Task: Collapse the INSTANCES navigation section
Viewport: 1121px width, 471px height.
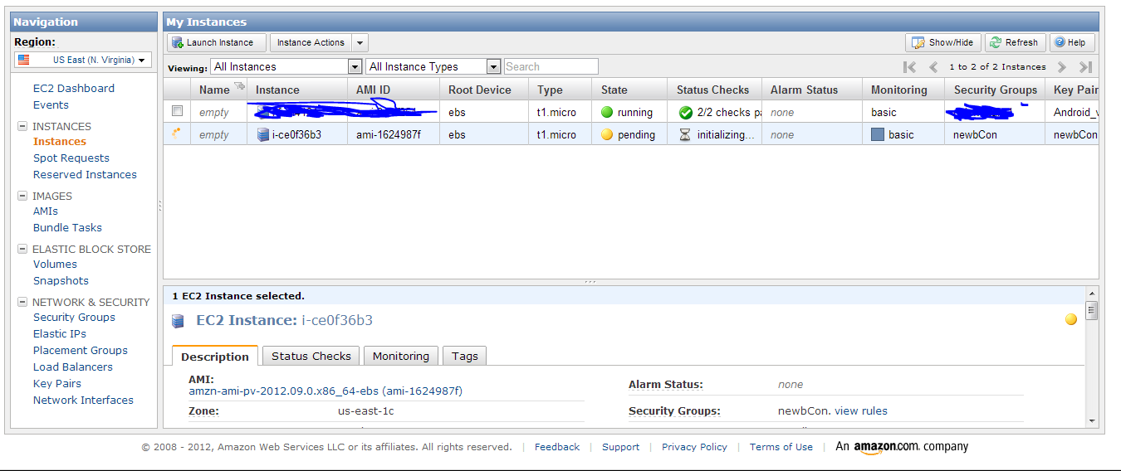Action: [22, 126]
